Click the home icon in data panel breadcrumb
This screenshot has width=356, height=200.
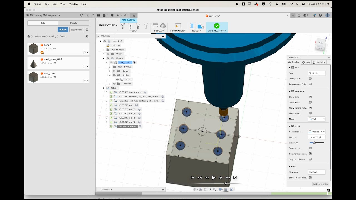pos(29,36)
